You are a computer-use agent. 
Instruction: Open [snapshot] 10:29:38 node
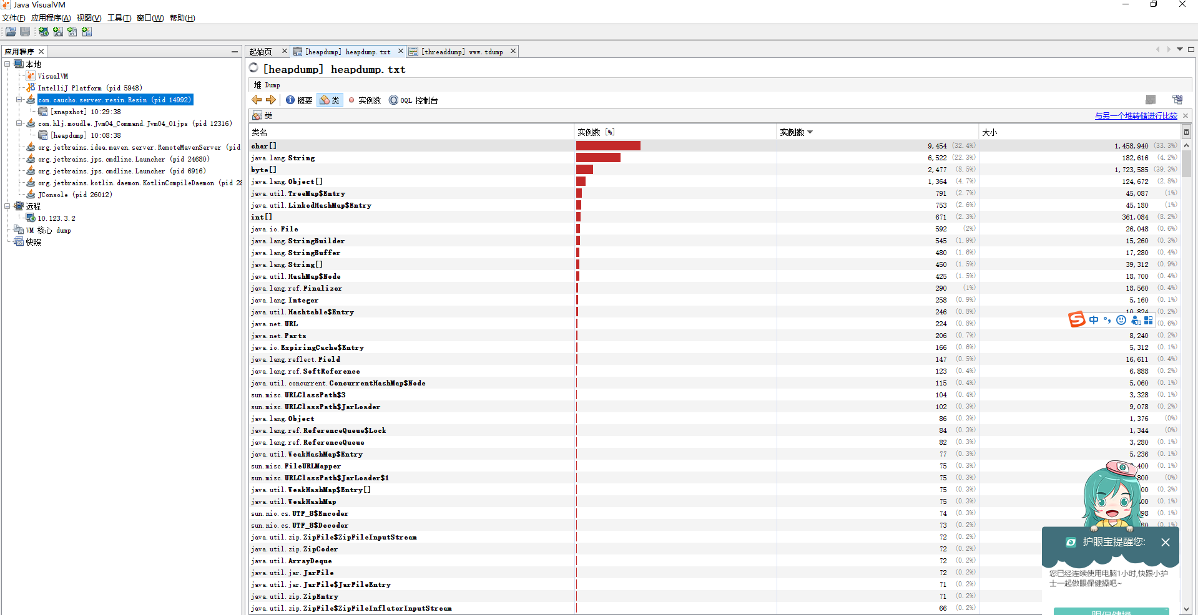click(85, 112)
